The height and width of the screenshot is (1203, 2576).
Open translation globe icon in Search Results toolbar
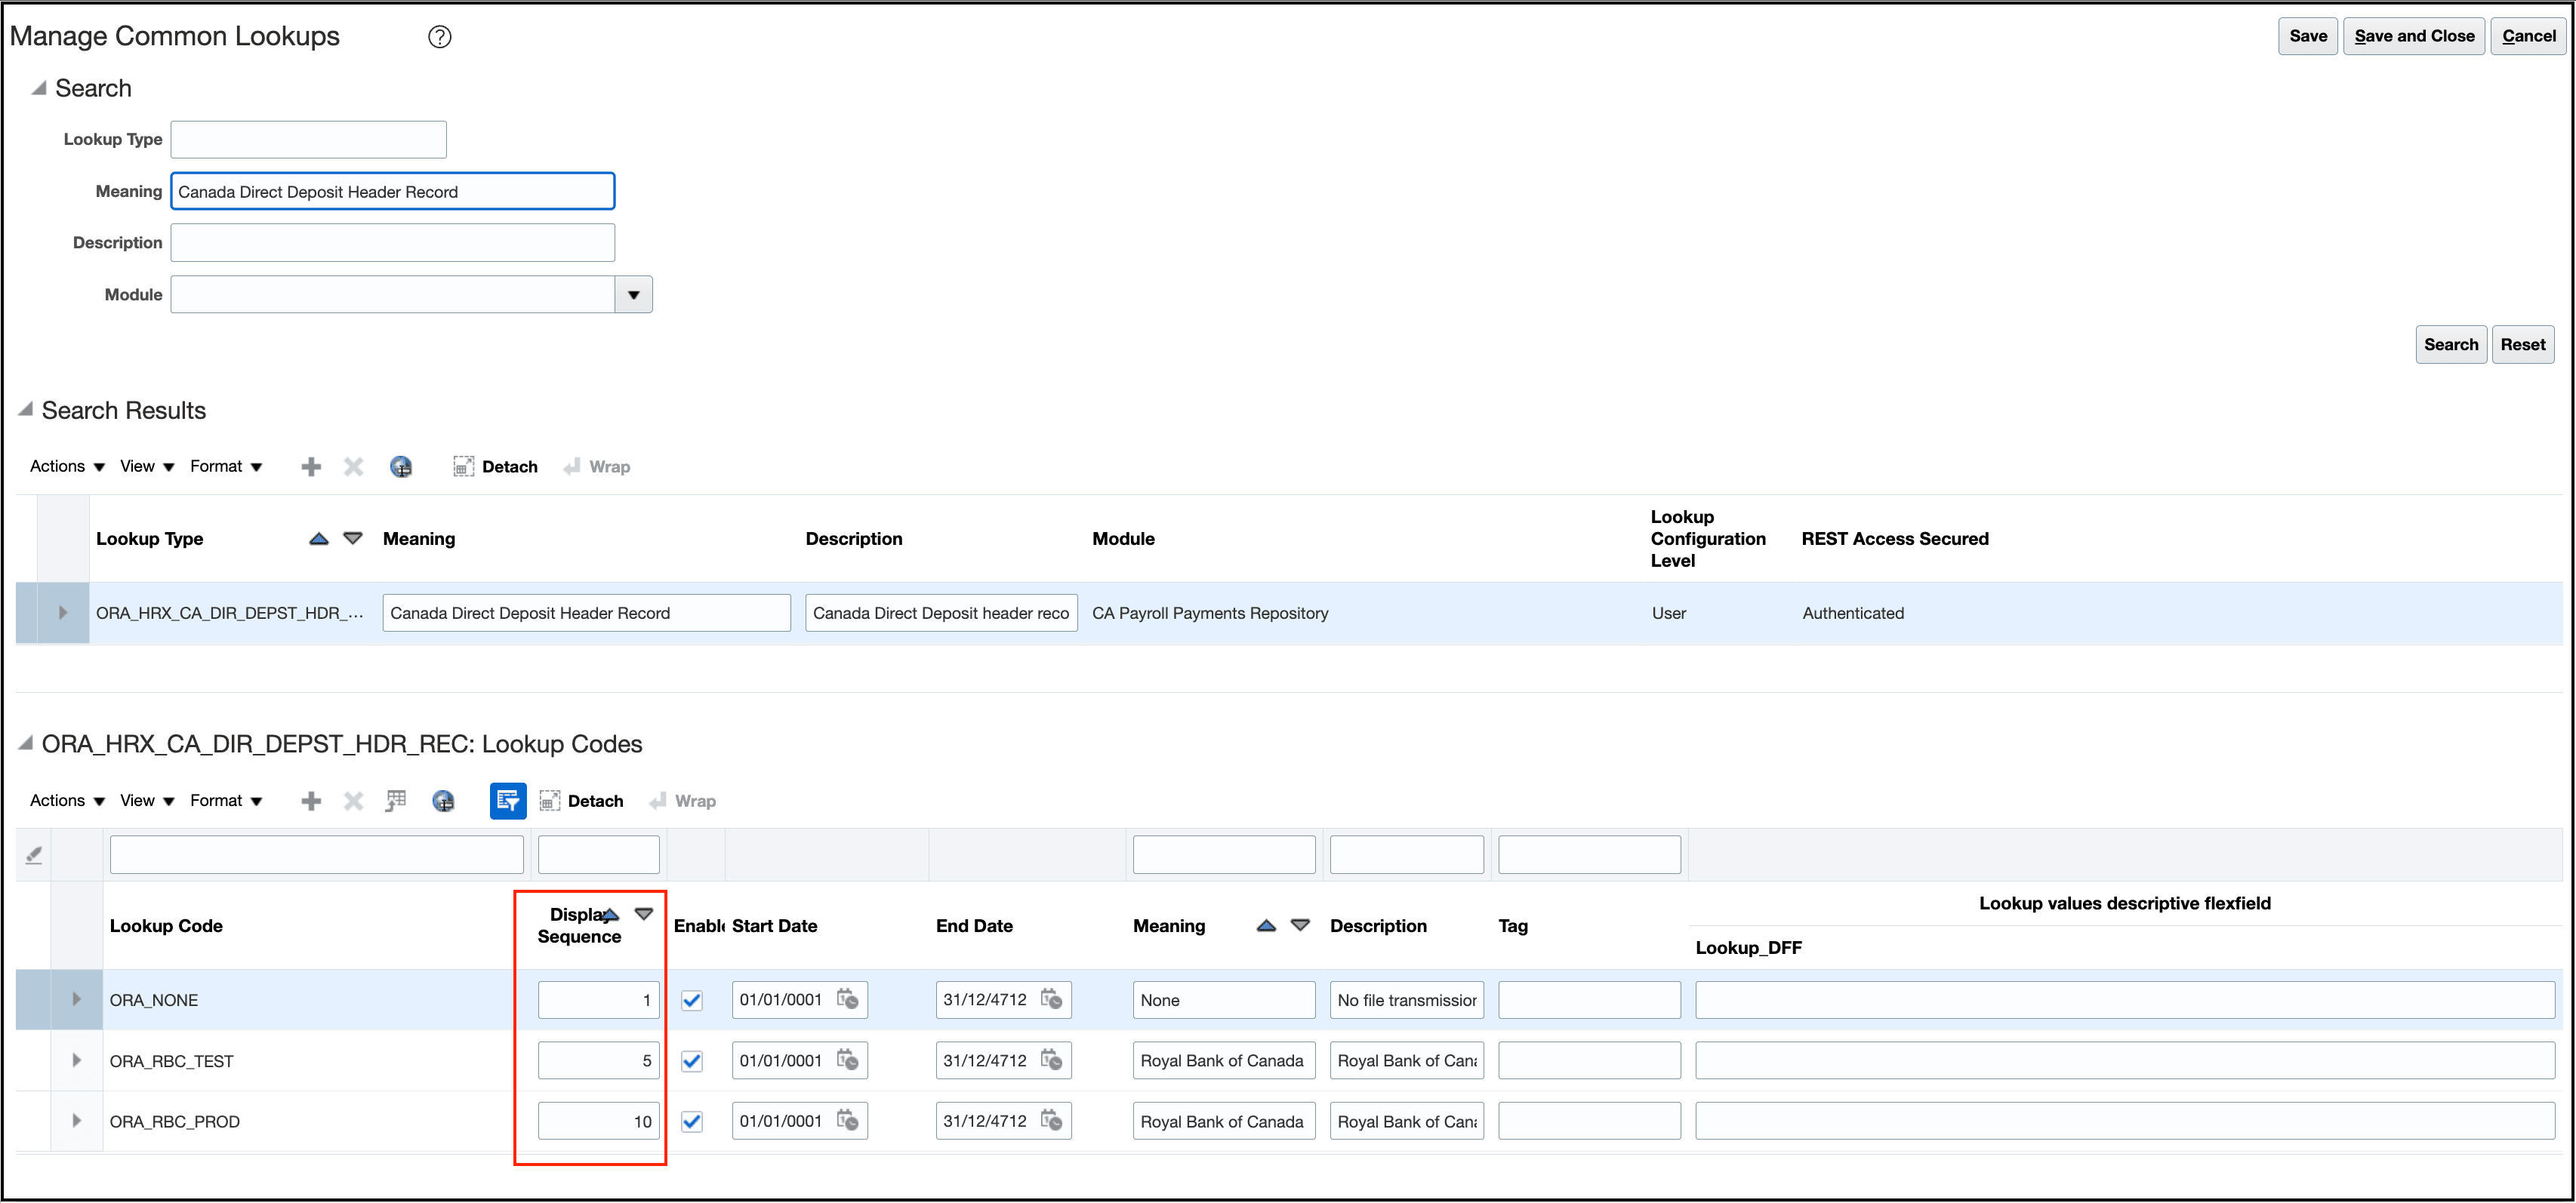pyautogui.click(x=401, y=467)
